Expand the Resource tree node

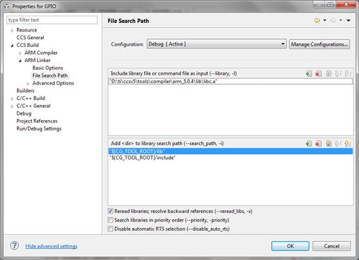(12, 30)
